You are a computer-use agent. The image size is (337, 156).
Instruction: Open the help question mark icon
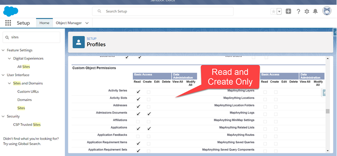pos(298,12)
